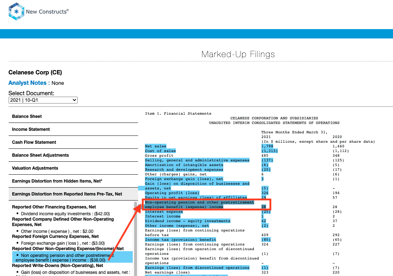
Task: Select Foreign exchange gain (loss), net : ($3.00) item
Action: [63, 243]
